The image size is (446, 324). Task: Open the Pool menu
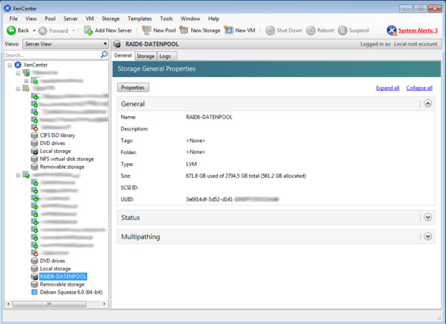[x=50, y=18]
